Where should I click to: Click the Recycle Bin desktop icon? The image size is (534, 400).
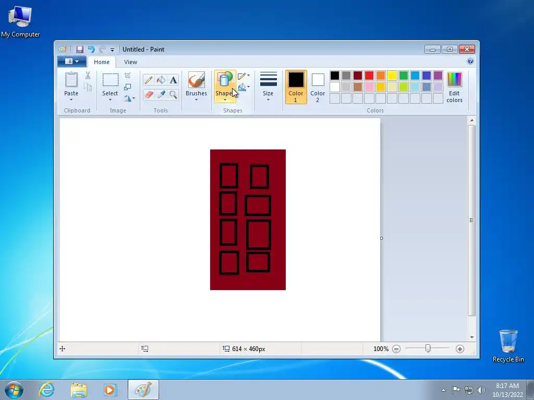coord(508,346)
